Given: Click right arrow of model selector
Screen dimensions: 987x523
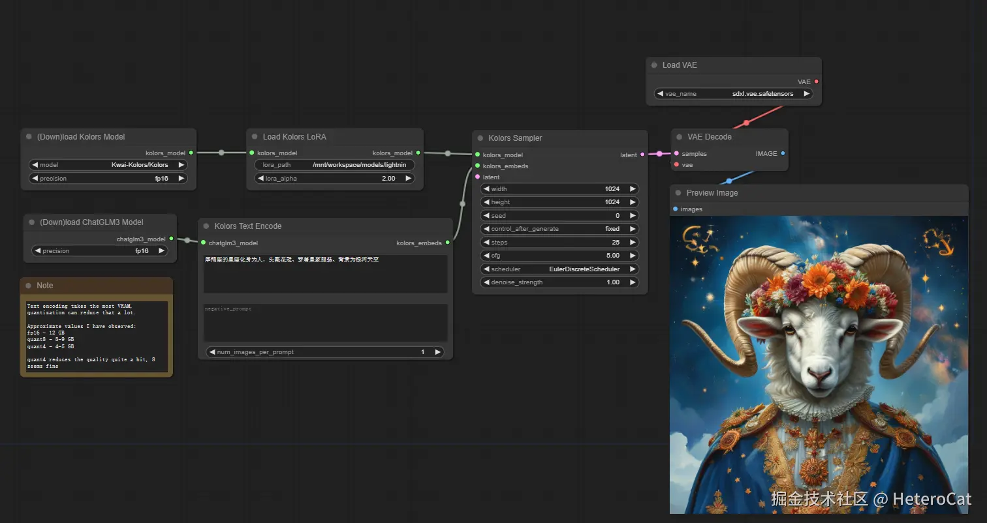Looking at the screenshot, I should pyautogui.click(x=181, y=165).
